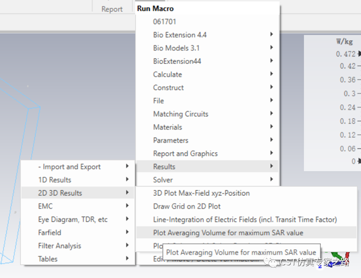This screenshot has height=278, width=361.
Task: Open the File macro submenu
Action: (208, 100)
